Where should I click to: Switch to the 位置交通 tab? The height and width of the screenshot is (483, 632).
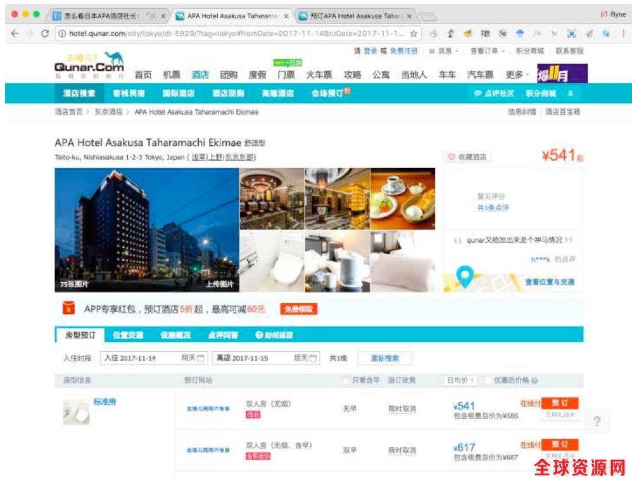128,335
